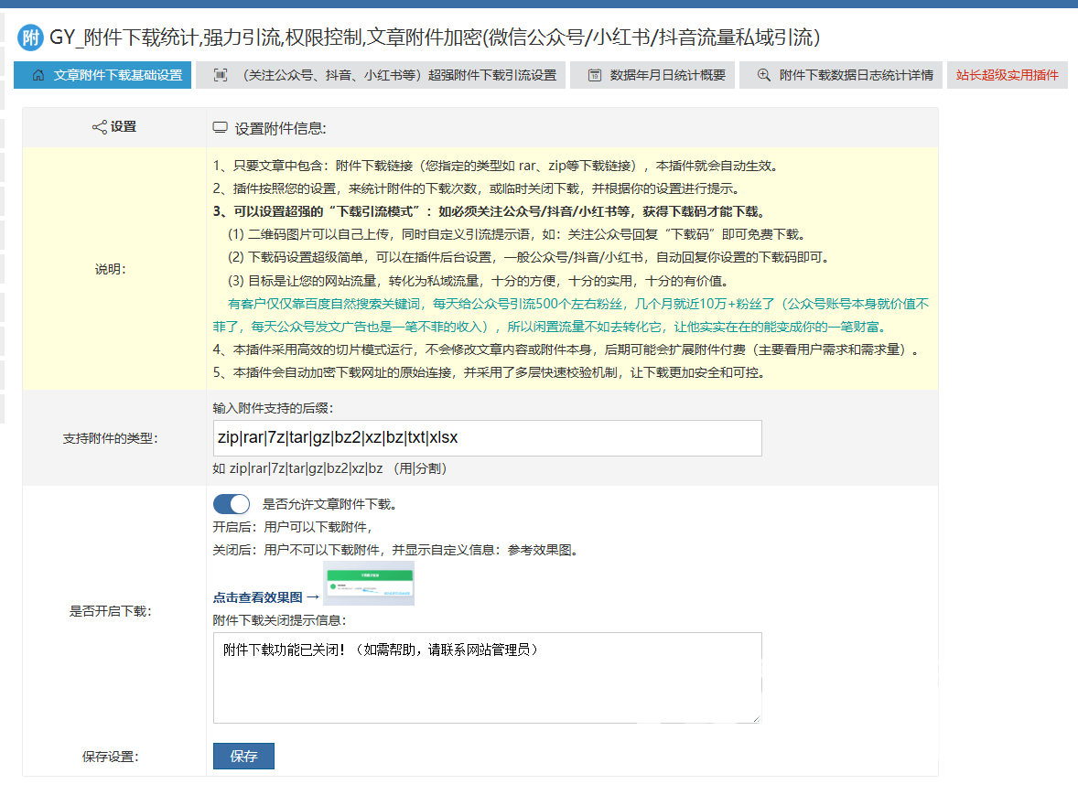
Task: Open the red 站长超级实用插件 tab
Action: coord(1007,75)
